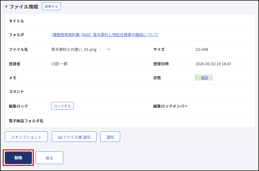Select the size value 23.1KB
Viewport: 259px width, 171px height.
point(202,50)
